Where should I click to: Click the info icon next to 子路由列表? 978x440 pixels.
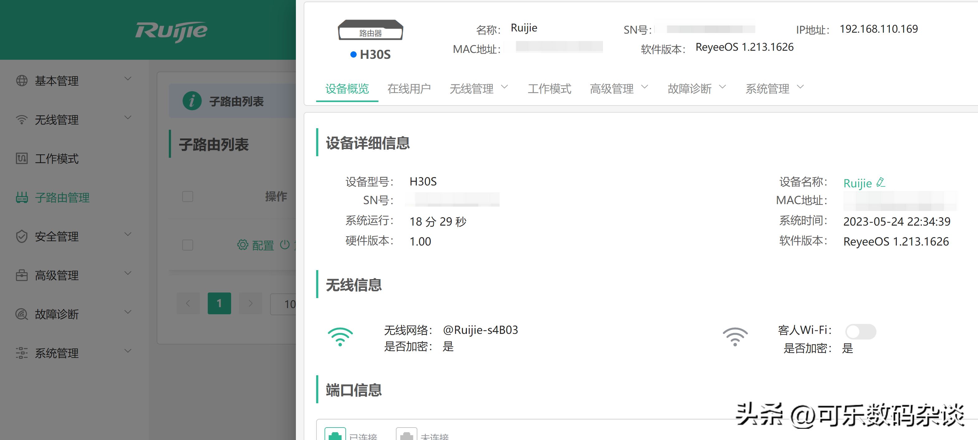[x=192, y=101]
